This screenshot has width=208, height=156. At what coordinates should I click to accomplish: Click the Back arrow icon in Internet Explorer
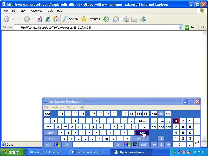[x=6, y=19]
